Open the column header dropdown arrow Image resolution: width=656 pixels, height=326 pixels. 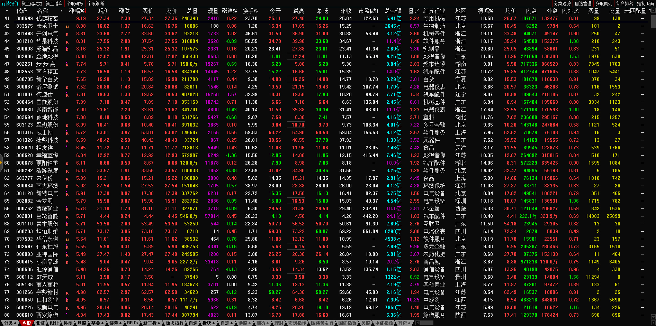(7, 11)
